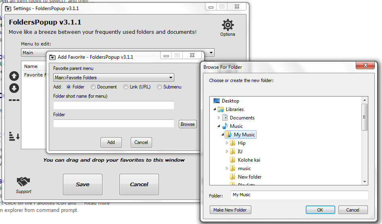Click the tree scrollbar up arrow
The height and width of the screenshot is (224, 382).
(365, 100)
